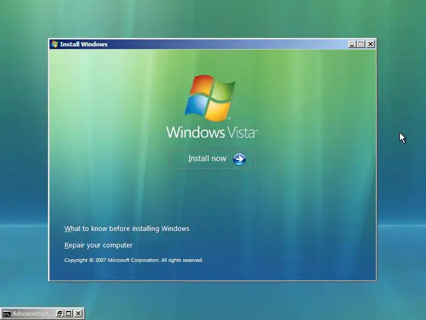Image resolution: width=426 pixels, height=320 pixels.
Task: Restore the minimized Administrator window
Action: tap(60, 314)
